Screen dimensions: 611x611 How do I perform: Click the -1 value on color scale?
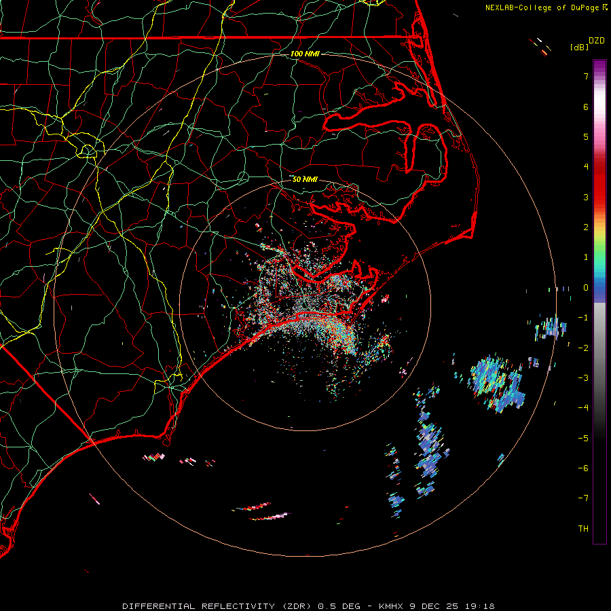[583, 318]
